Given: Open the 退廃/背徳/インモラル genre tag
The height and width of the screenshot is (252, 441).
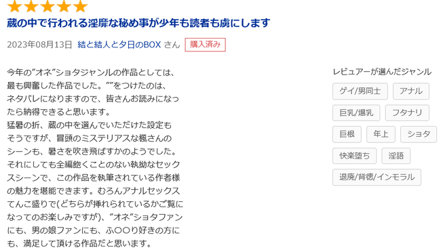Looking at the screenshot, I should click(x=377, y=177).
